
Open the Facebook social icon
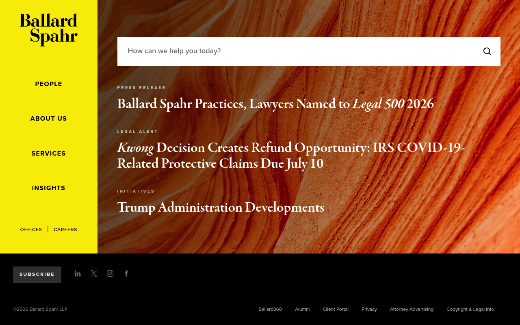(x=126, y=273)
